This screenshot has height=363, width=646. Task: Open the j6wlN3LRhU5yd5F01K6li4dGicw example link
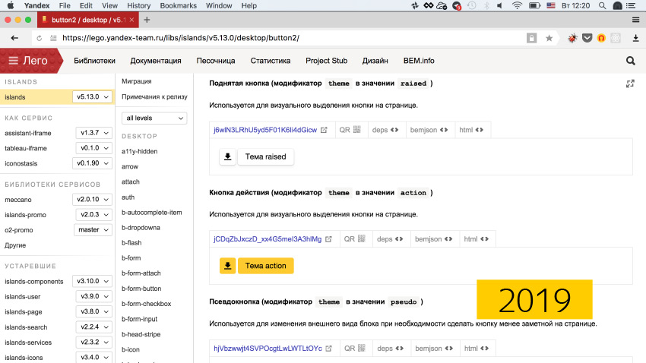click(265, 130)
